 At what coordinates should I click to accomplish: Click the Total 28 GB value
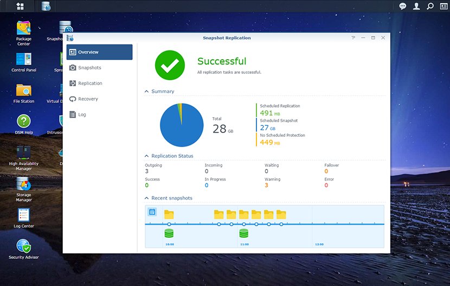point(223,129)
